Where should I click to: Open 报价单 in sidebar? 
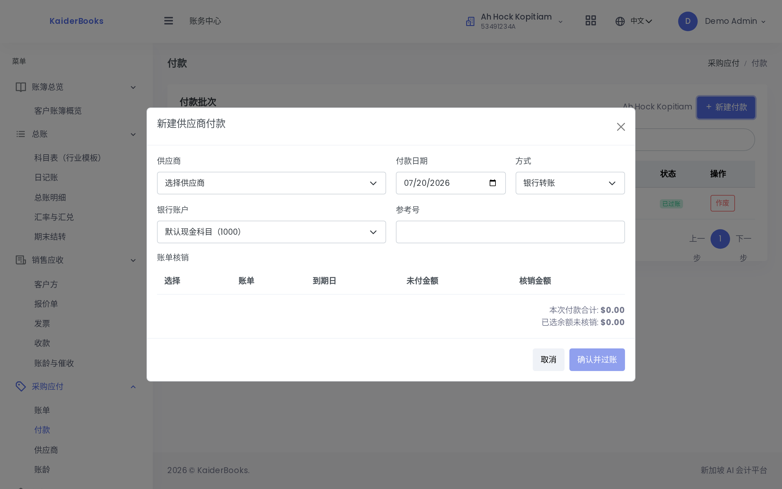[46, 304]
